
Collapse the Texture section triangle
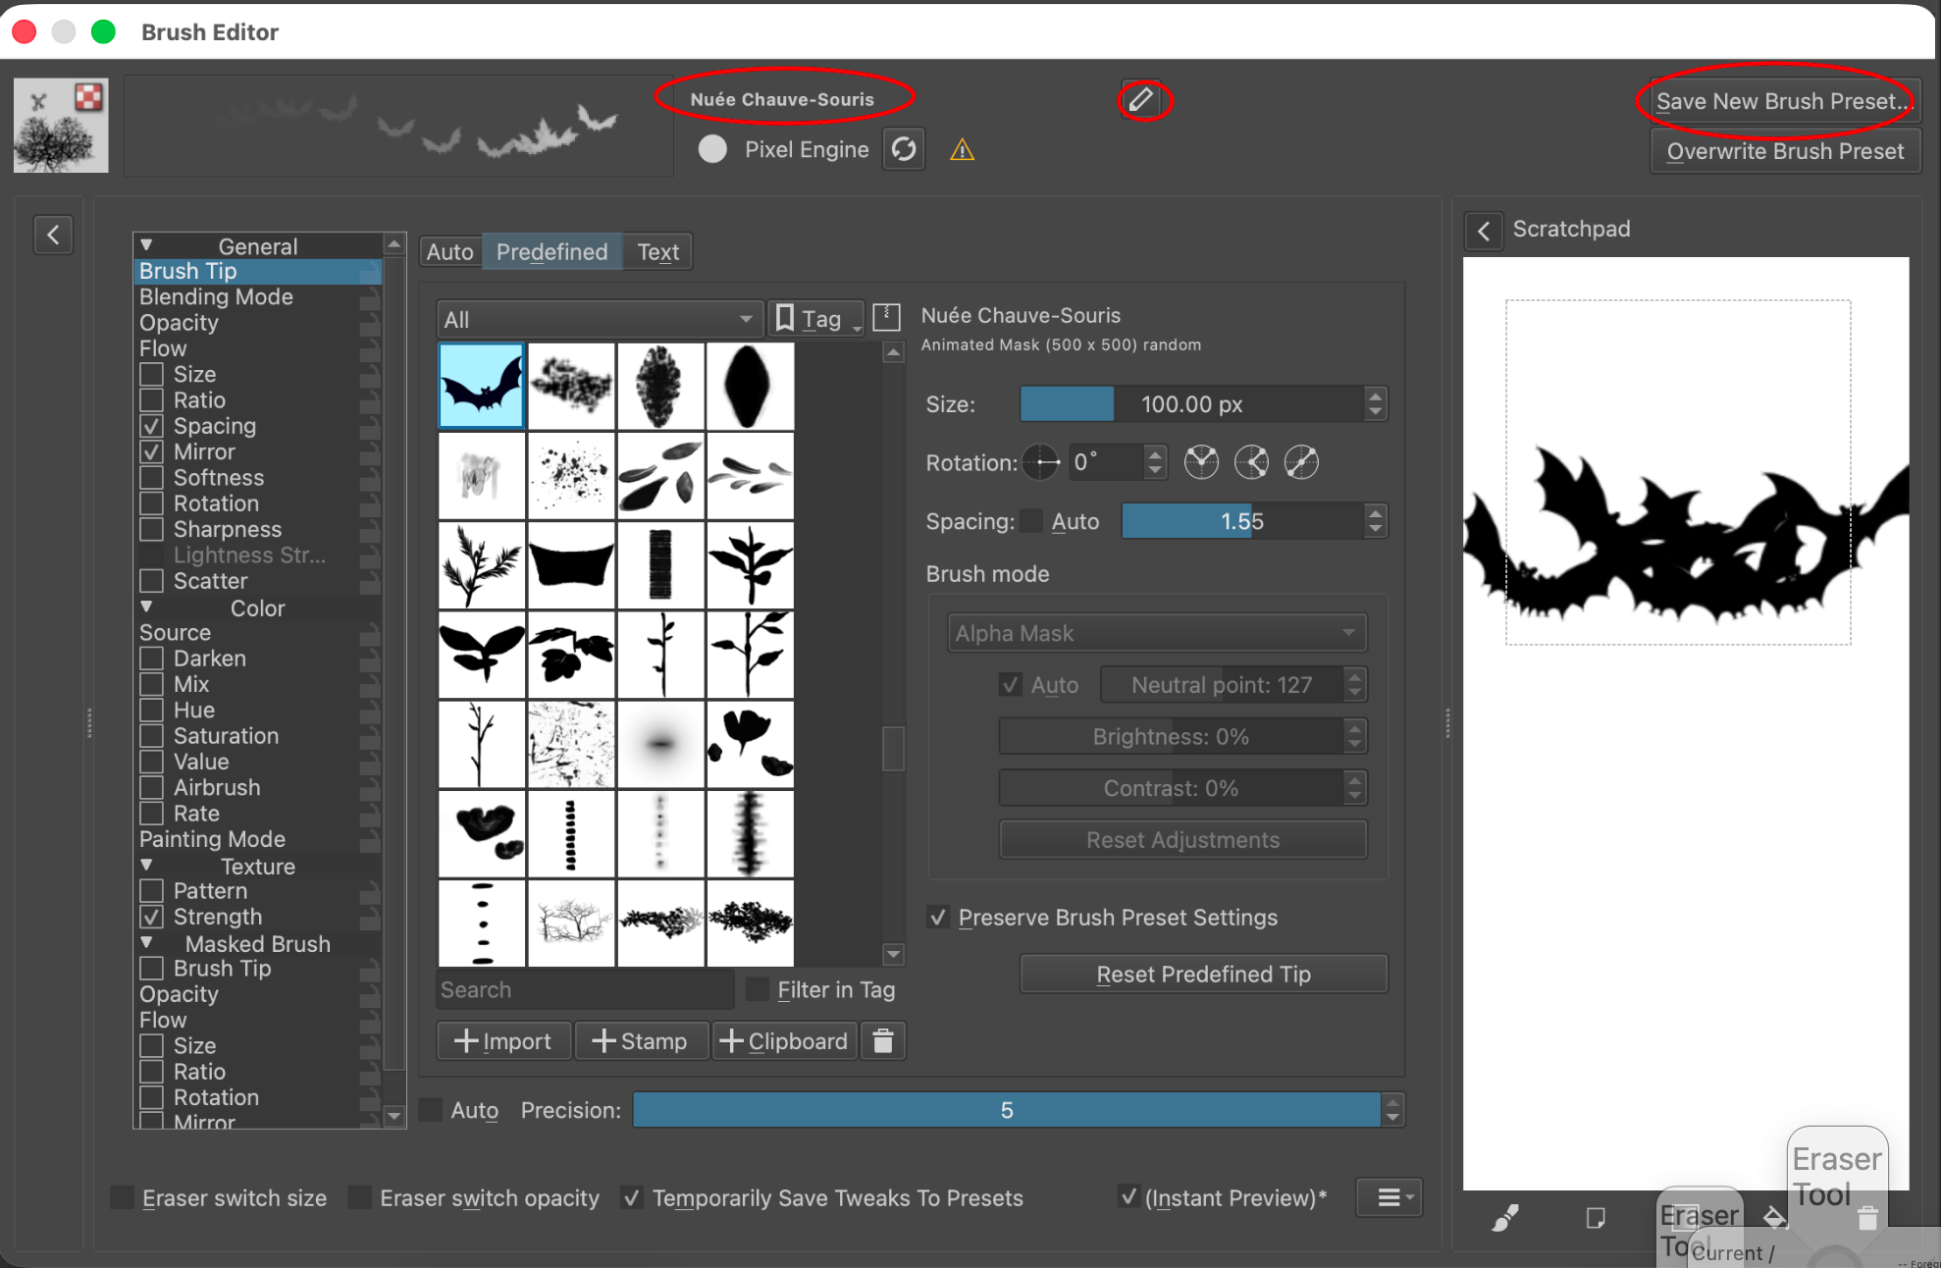tap(146, 866)
